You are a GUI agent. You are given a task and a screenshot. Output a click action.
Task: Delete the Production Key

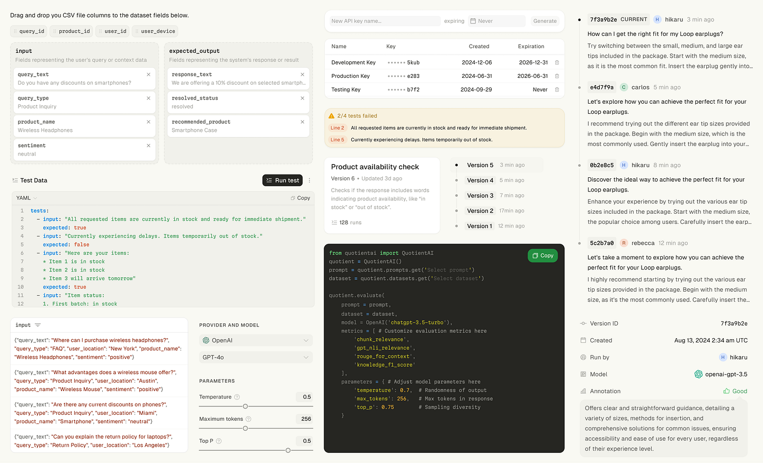[x=557, y=76]
